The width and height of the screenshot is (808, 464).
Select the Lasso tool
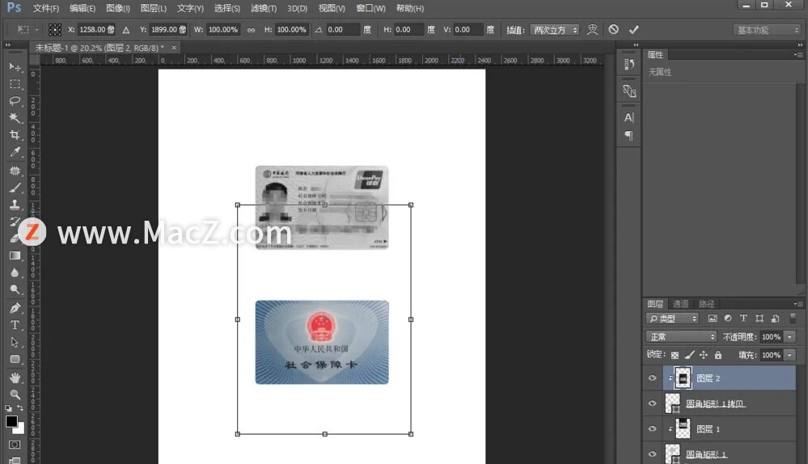[15, 101]
